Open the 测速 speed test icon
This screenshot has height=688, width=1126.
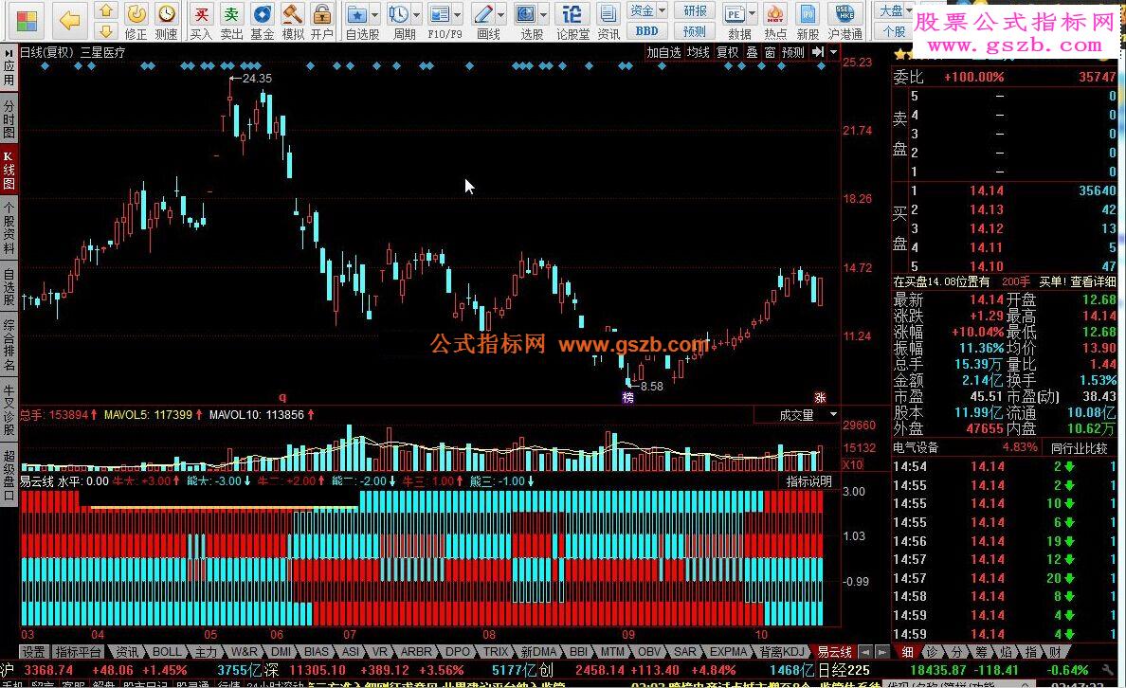pyautogui.click(x=167, y=21)
